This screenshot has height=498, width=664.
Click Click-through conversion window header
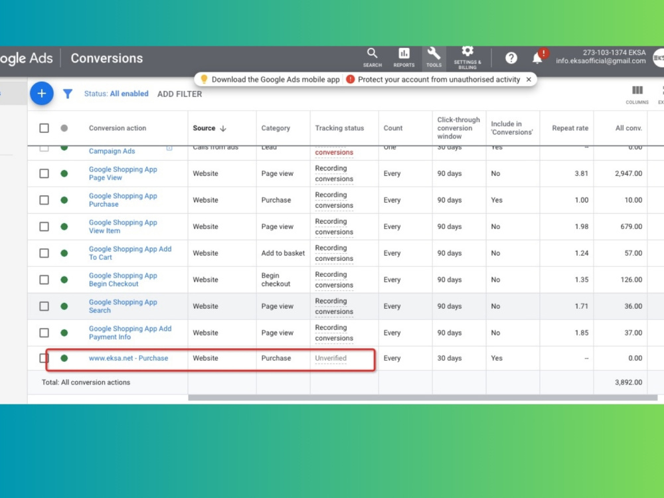[459, 128]
